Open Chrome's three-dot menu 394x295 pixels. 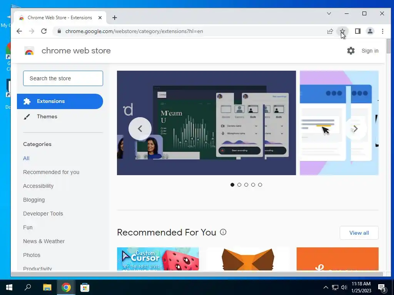point(382,31)
